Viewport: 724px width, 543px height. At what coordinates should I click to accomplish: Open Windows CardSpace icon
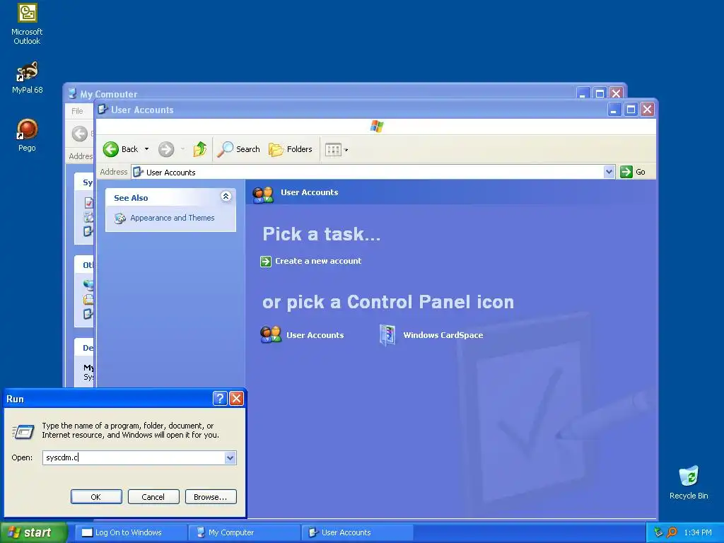(x=431, y=334)
